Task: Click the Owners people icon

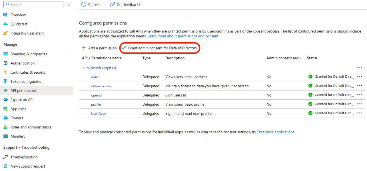Action: coord(5,118)
